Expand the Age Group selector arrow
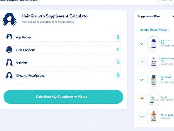Image resolution: width=174 pixels, height=131 pixels. [x=118, y=37]
